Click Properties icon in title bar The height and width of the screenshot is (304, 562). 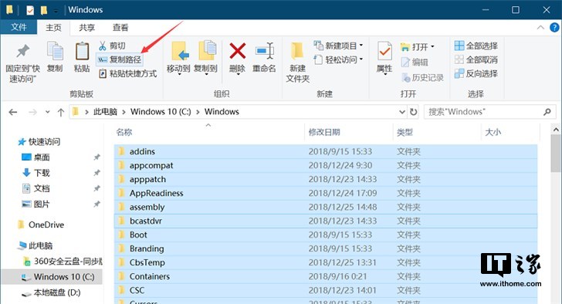click(30, 10)
